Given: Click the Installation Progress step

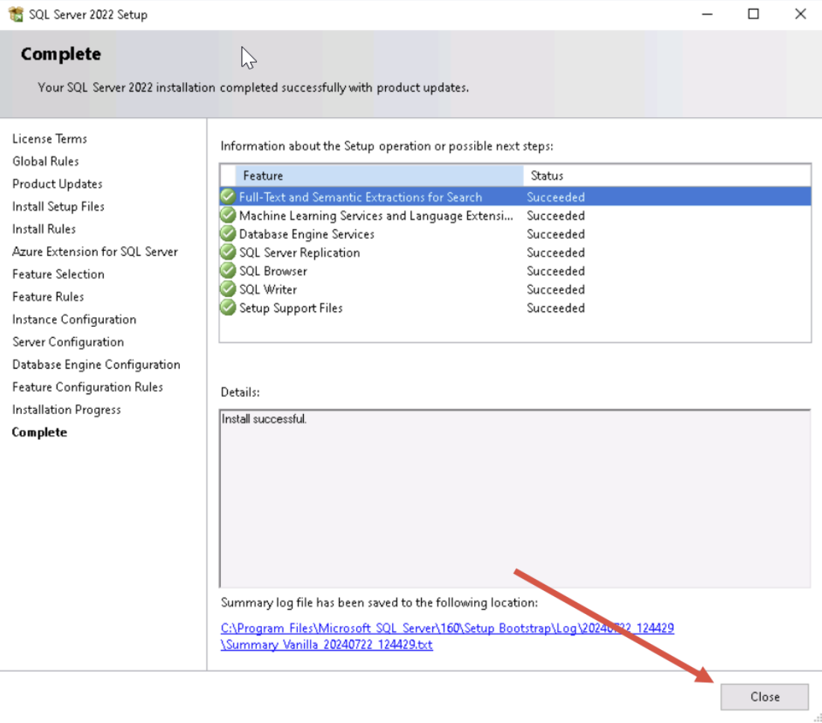Looking at the screenshot, I should click(66, 409).
